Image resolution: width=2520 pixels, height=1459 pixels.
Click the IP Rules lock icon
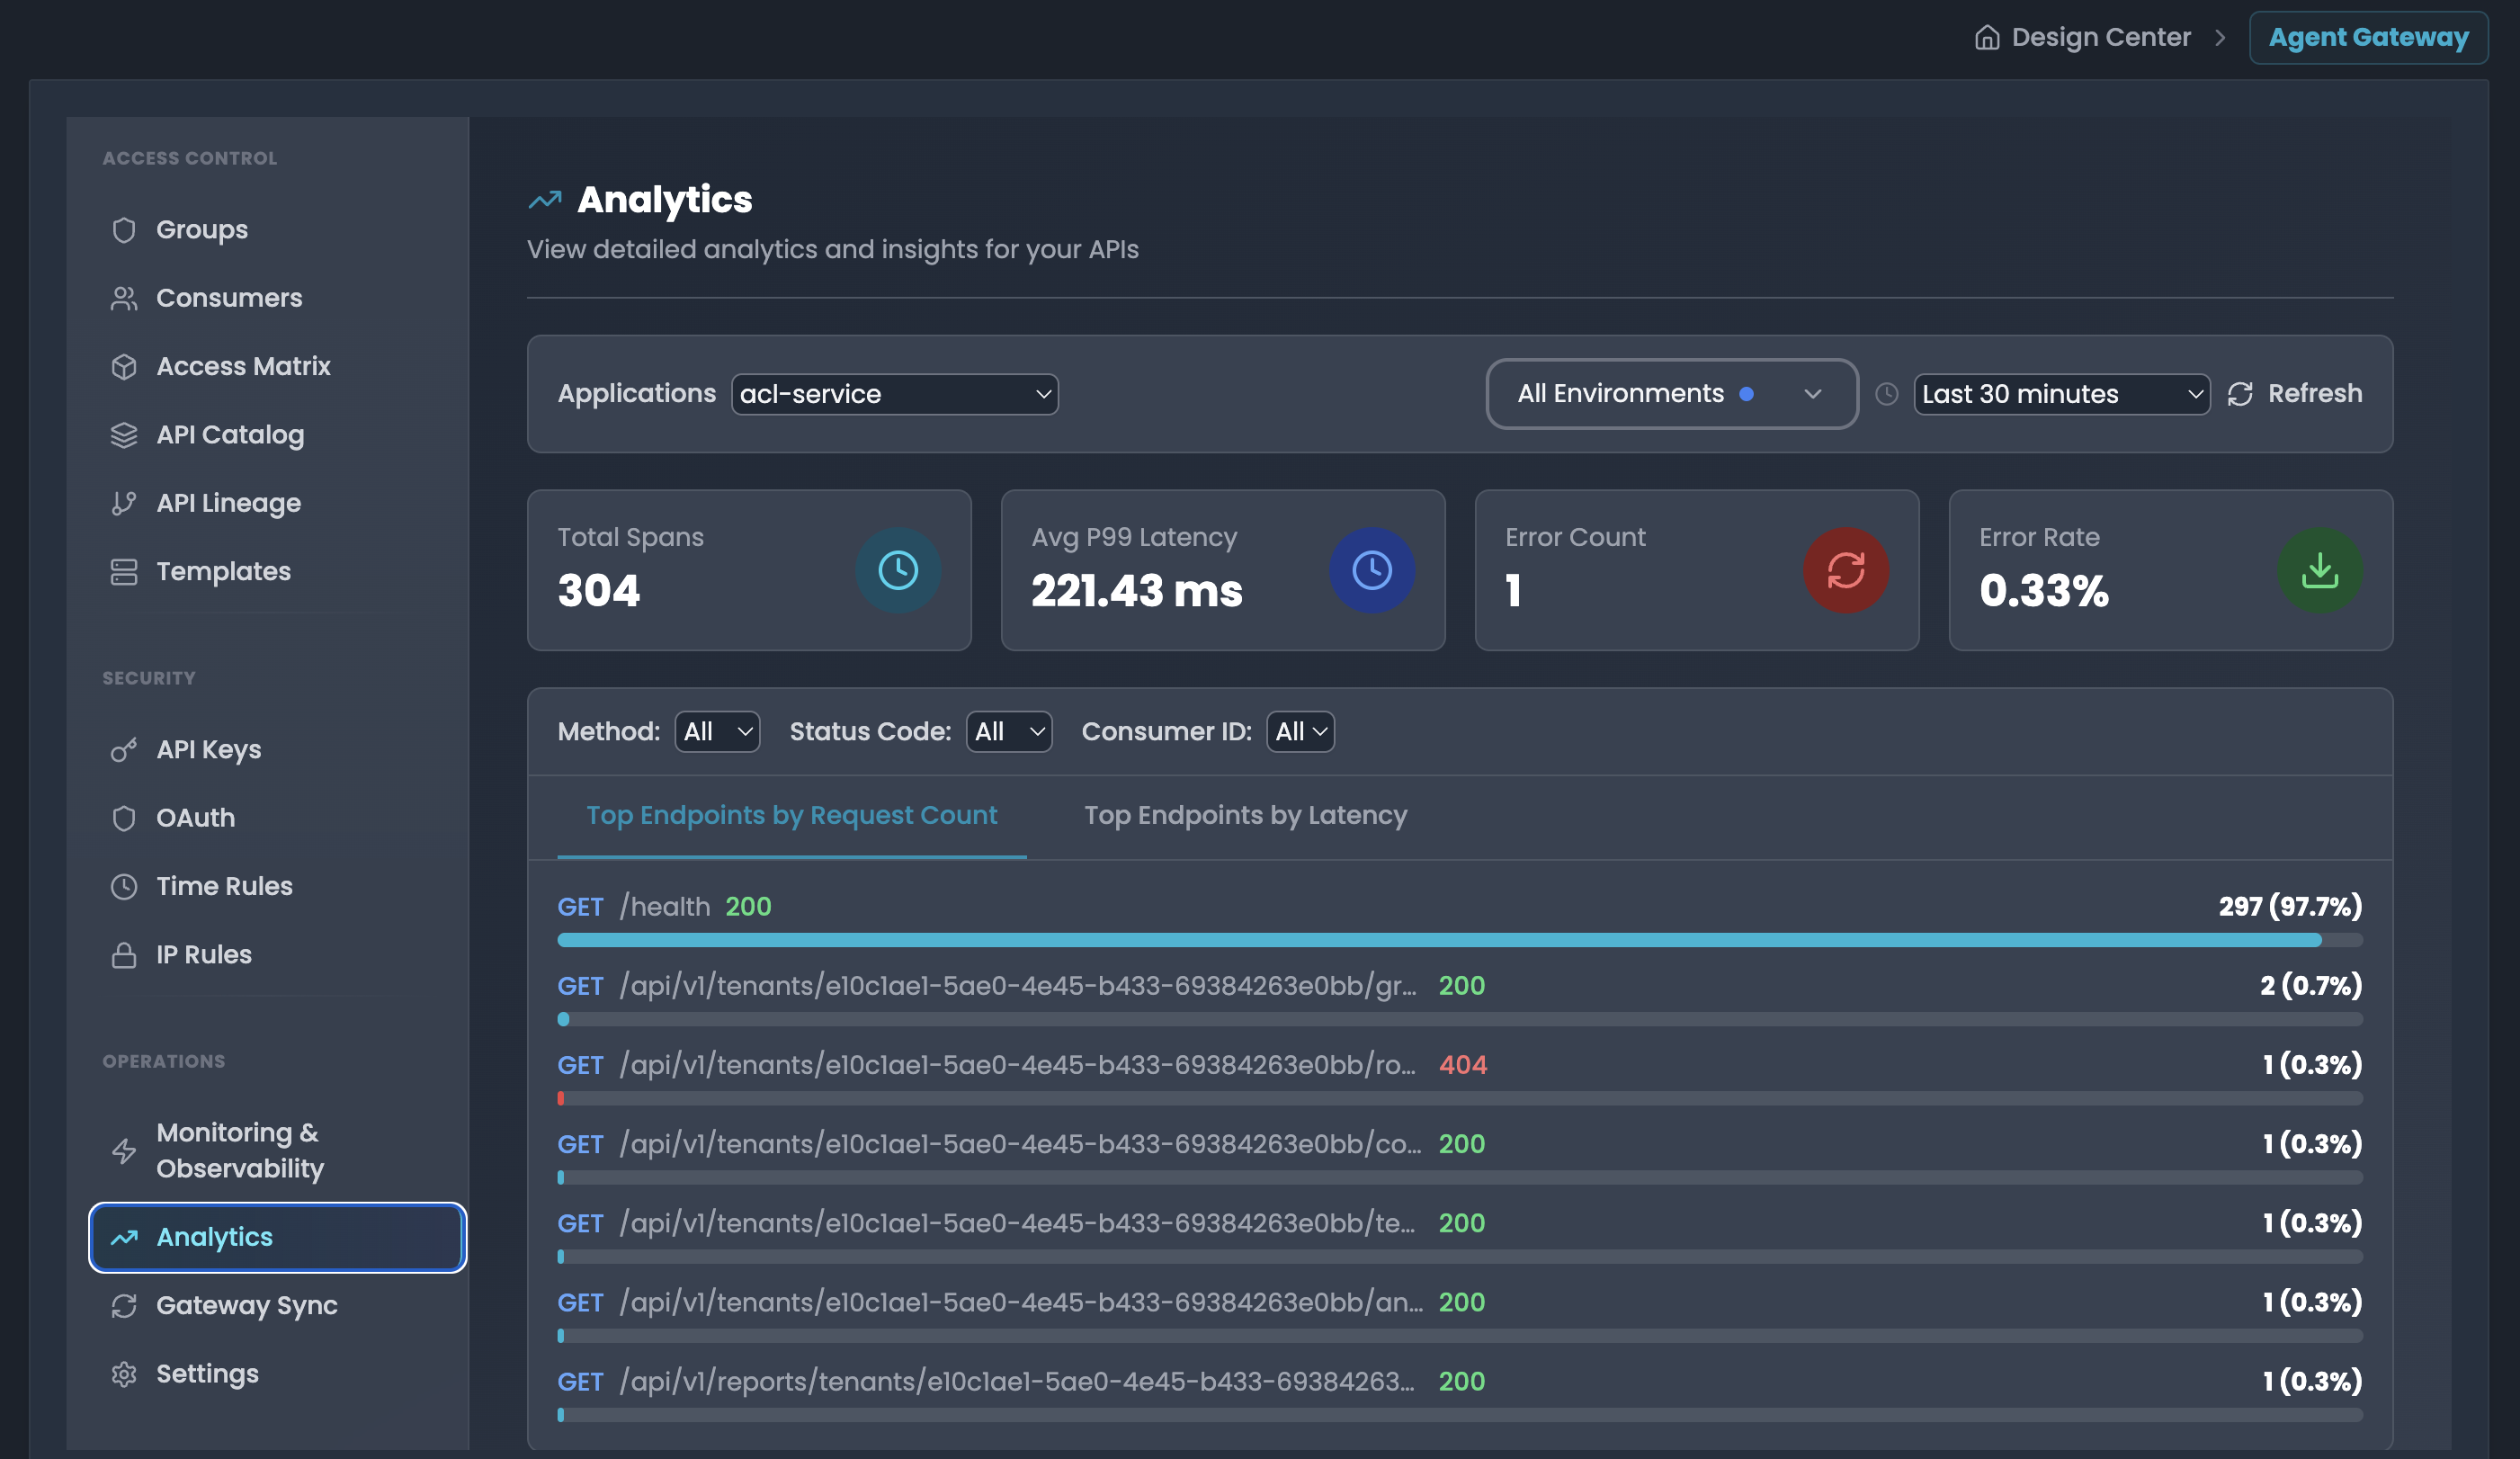[x=124, y=955]
